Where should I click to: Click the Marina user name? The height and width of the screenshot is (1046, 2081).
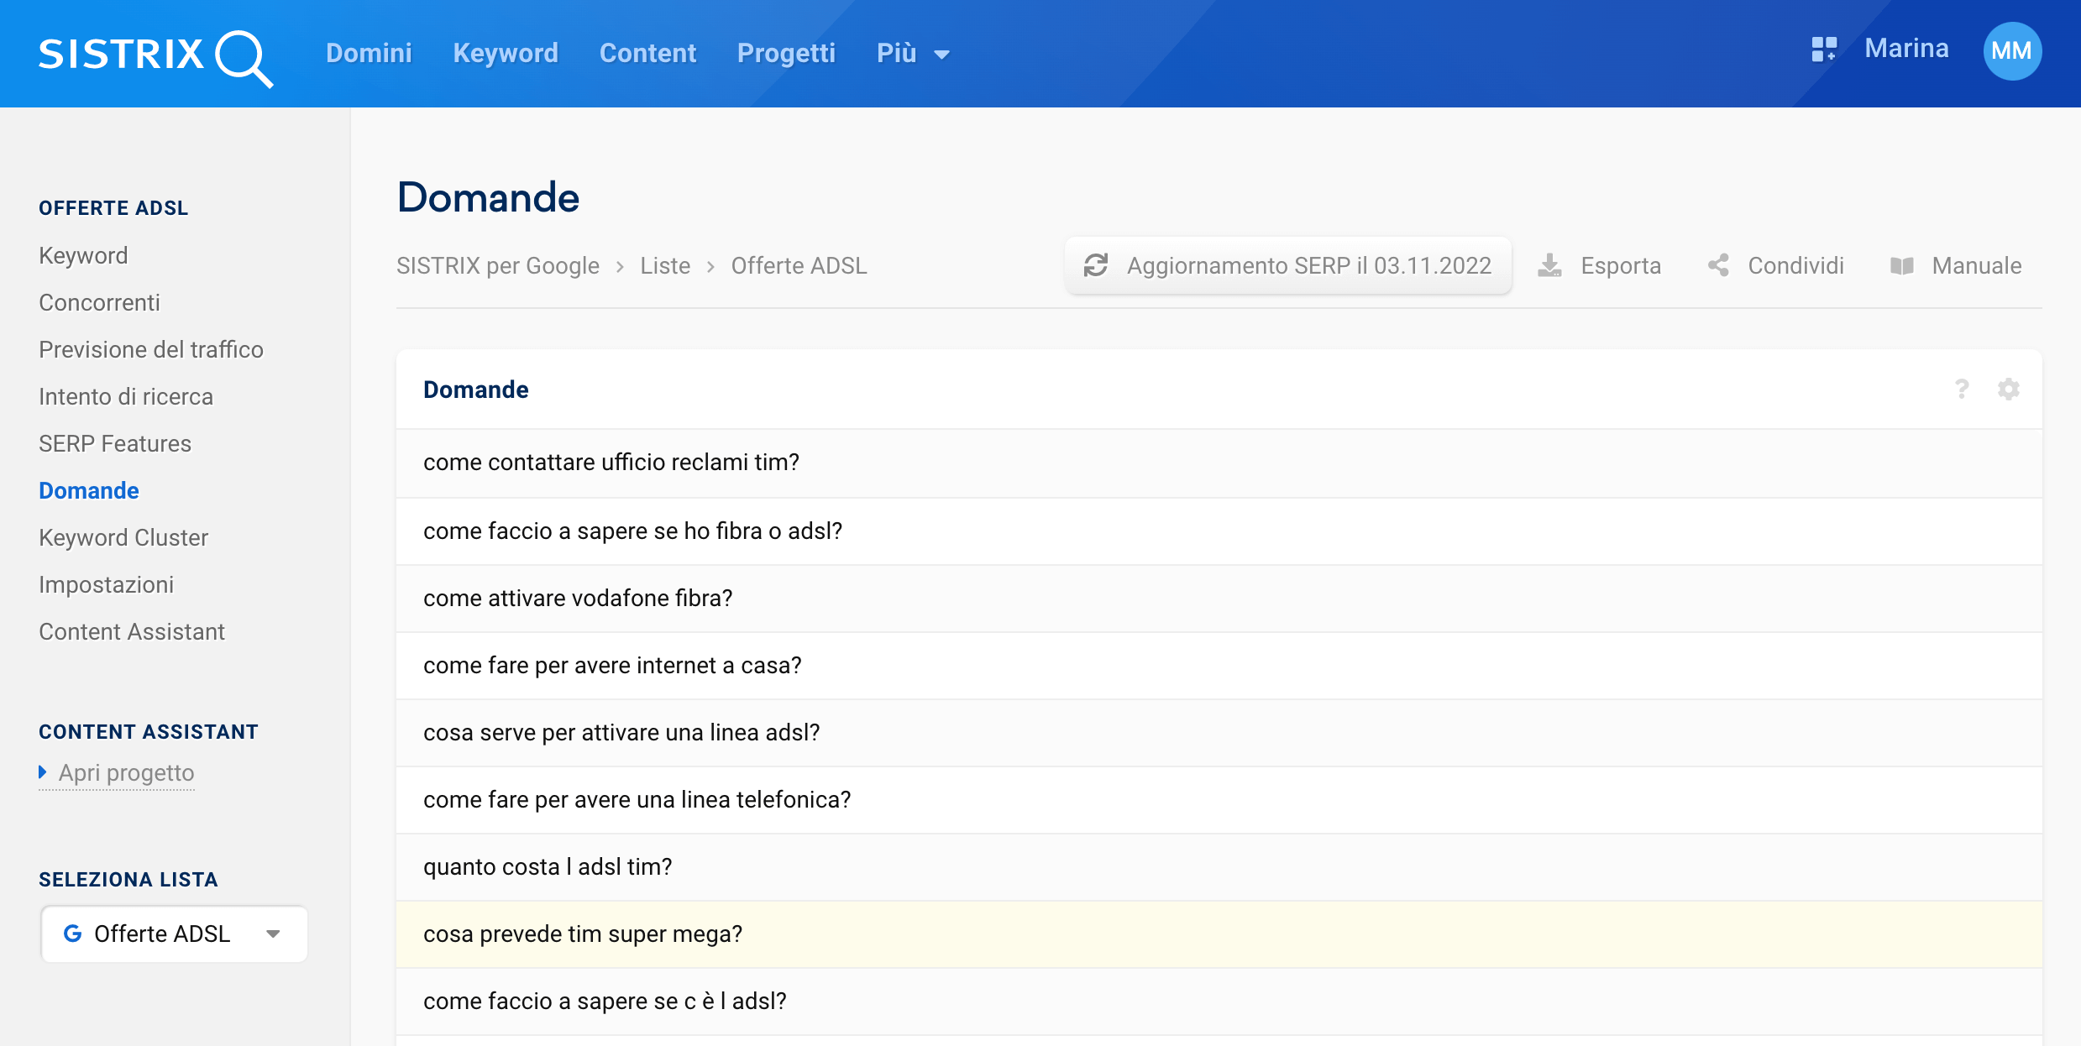[x=1906, y=49]
